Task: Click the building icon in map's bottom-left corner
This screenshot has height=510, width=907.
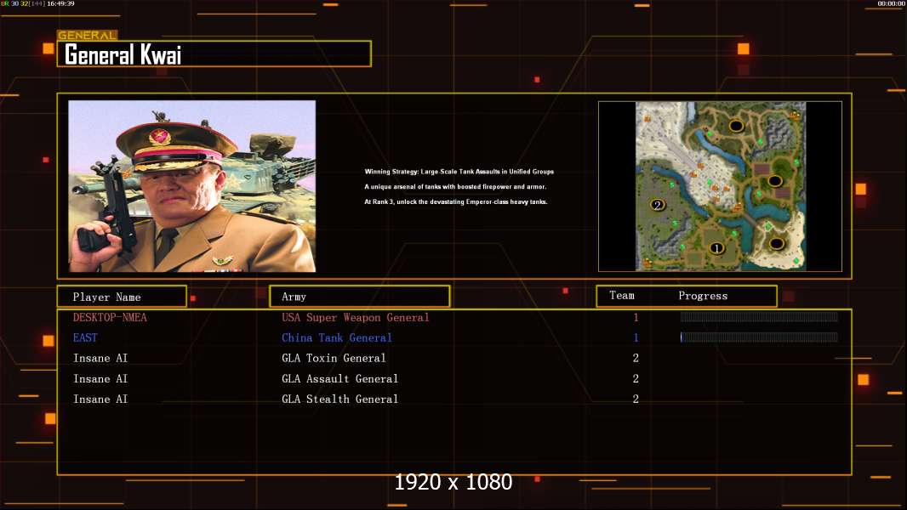Action: pos(647,263)
